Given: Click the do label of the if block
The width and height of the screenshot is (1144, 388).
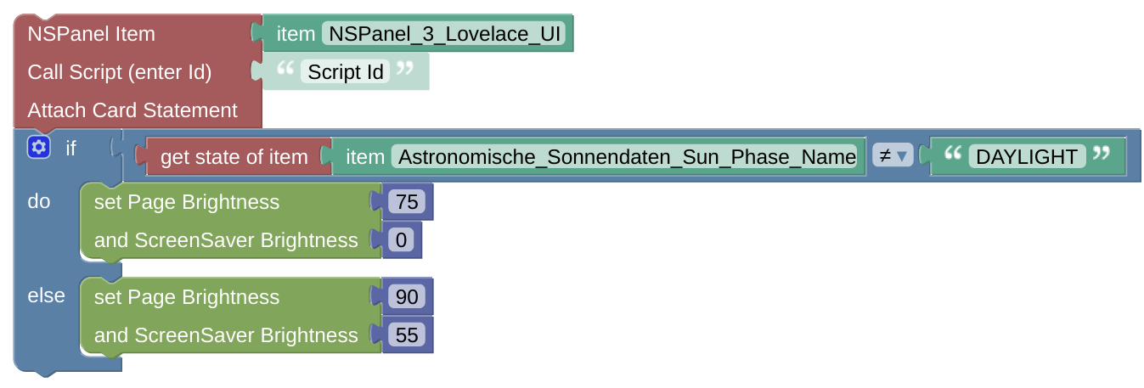Looking at the screenshot, I should pyautogui.click(x=39, y=201).
